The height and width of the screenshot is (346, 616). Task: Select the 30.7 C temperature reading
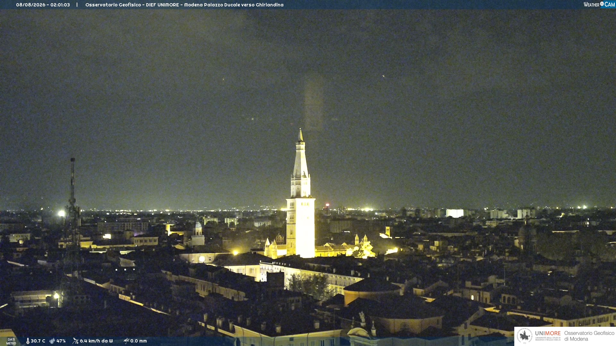tap(38, 341)
